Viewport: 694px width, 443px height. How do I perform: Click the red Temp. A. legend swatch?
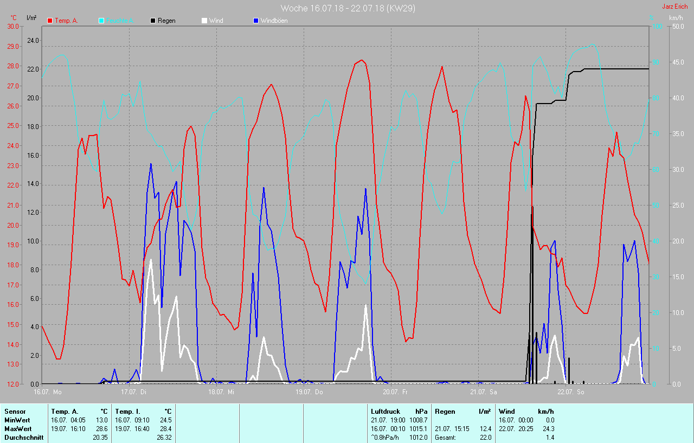[x=50, y=21]
